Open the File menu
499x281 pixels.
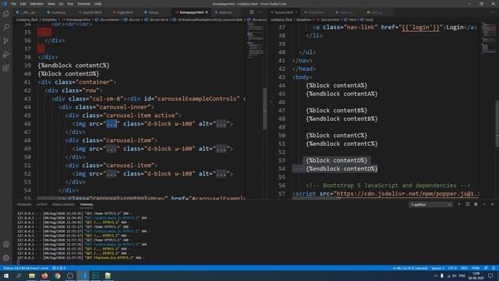[x=13, y=4]
